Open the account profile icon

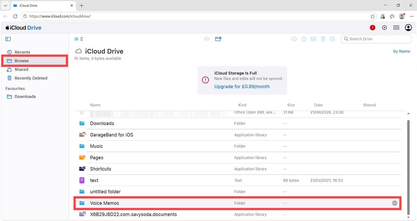click(408, 28)
